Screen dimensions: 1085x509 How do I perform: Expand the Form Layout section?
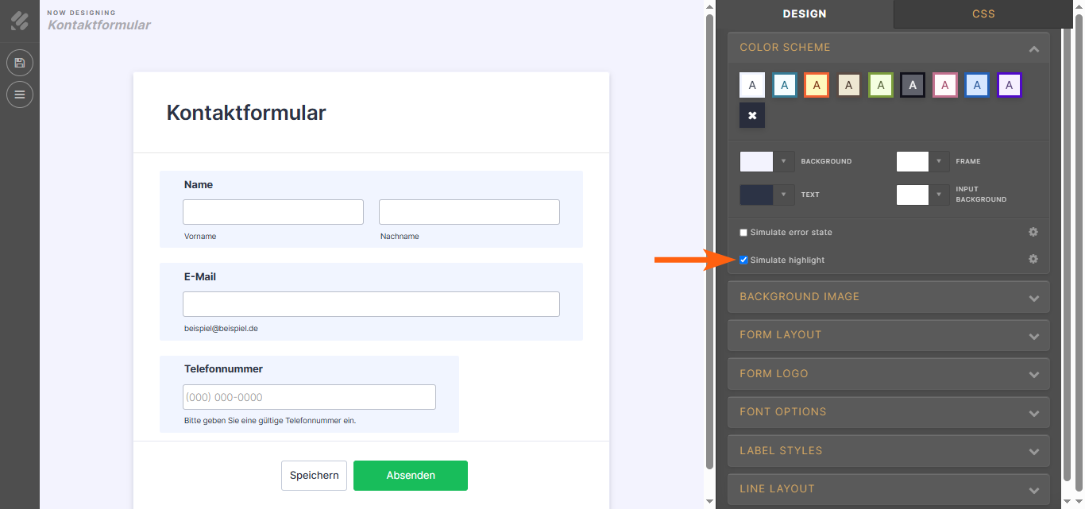tap(889, 335)
